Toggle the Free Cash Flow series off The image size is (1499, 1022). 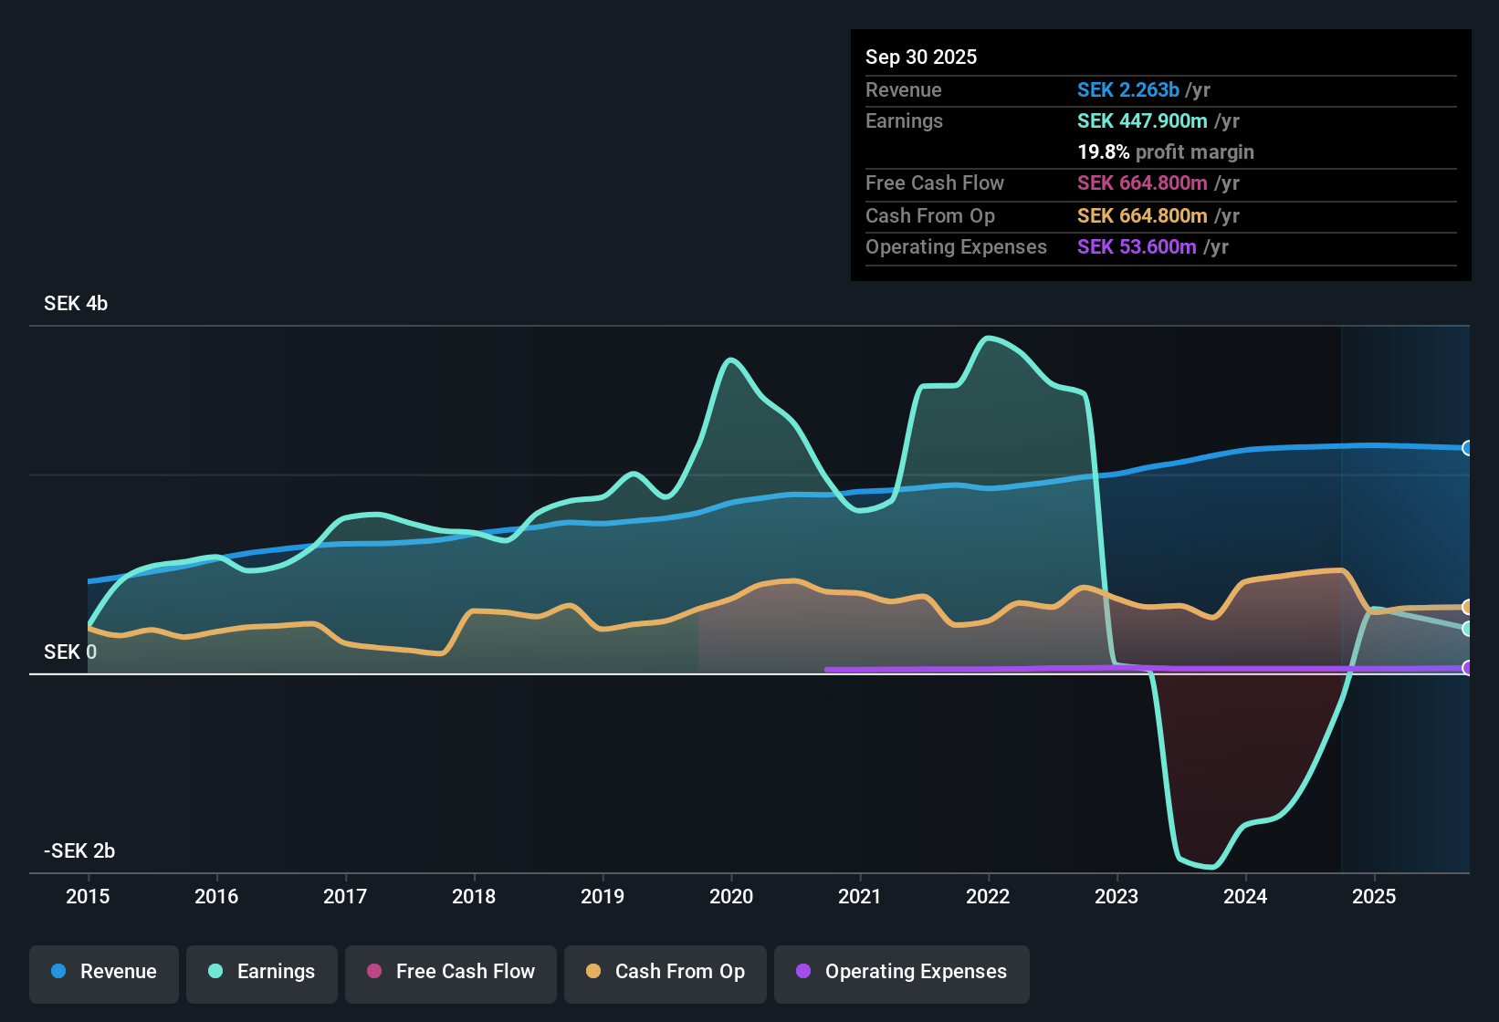(450, 972)
